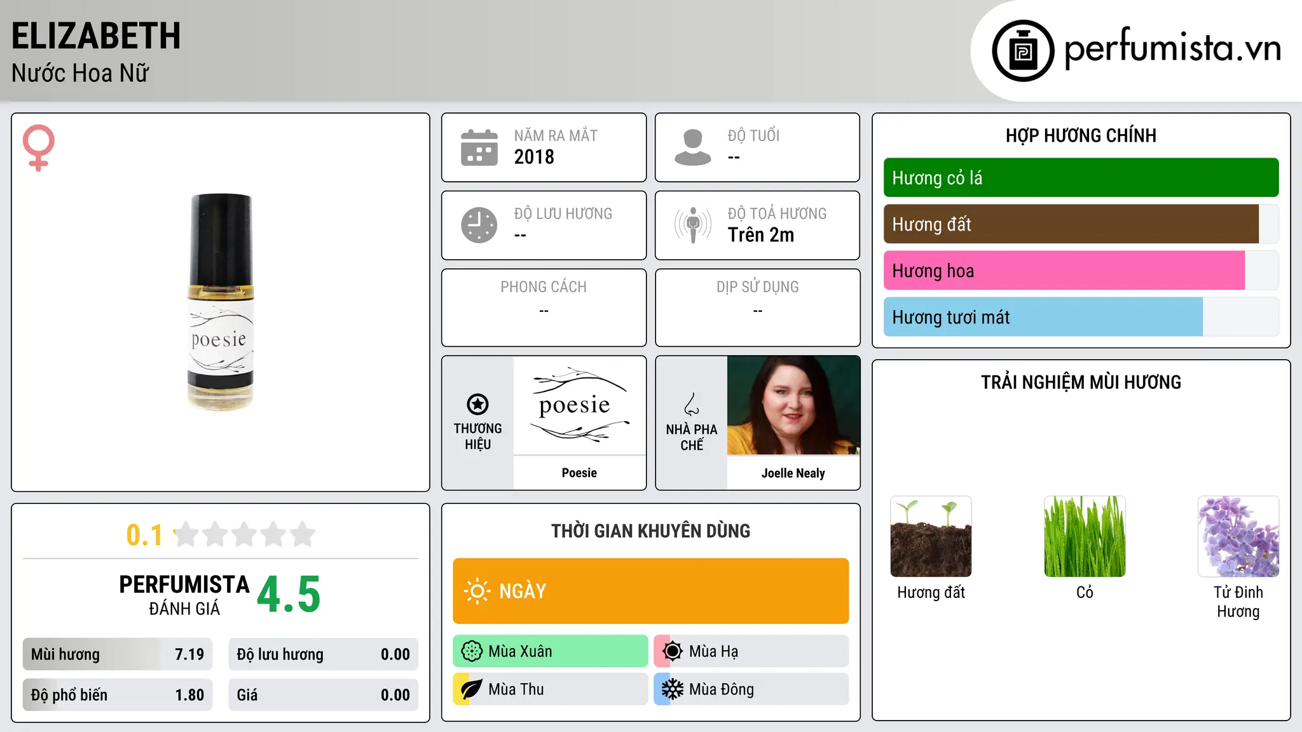Click the person icon beside Độ Tuổi
1302x732 pixels.
693,147
